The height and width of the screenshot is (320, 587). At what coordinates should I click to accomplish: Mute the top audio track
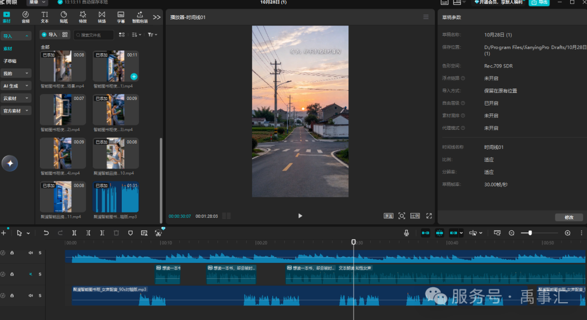coord(30,253)
